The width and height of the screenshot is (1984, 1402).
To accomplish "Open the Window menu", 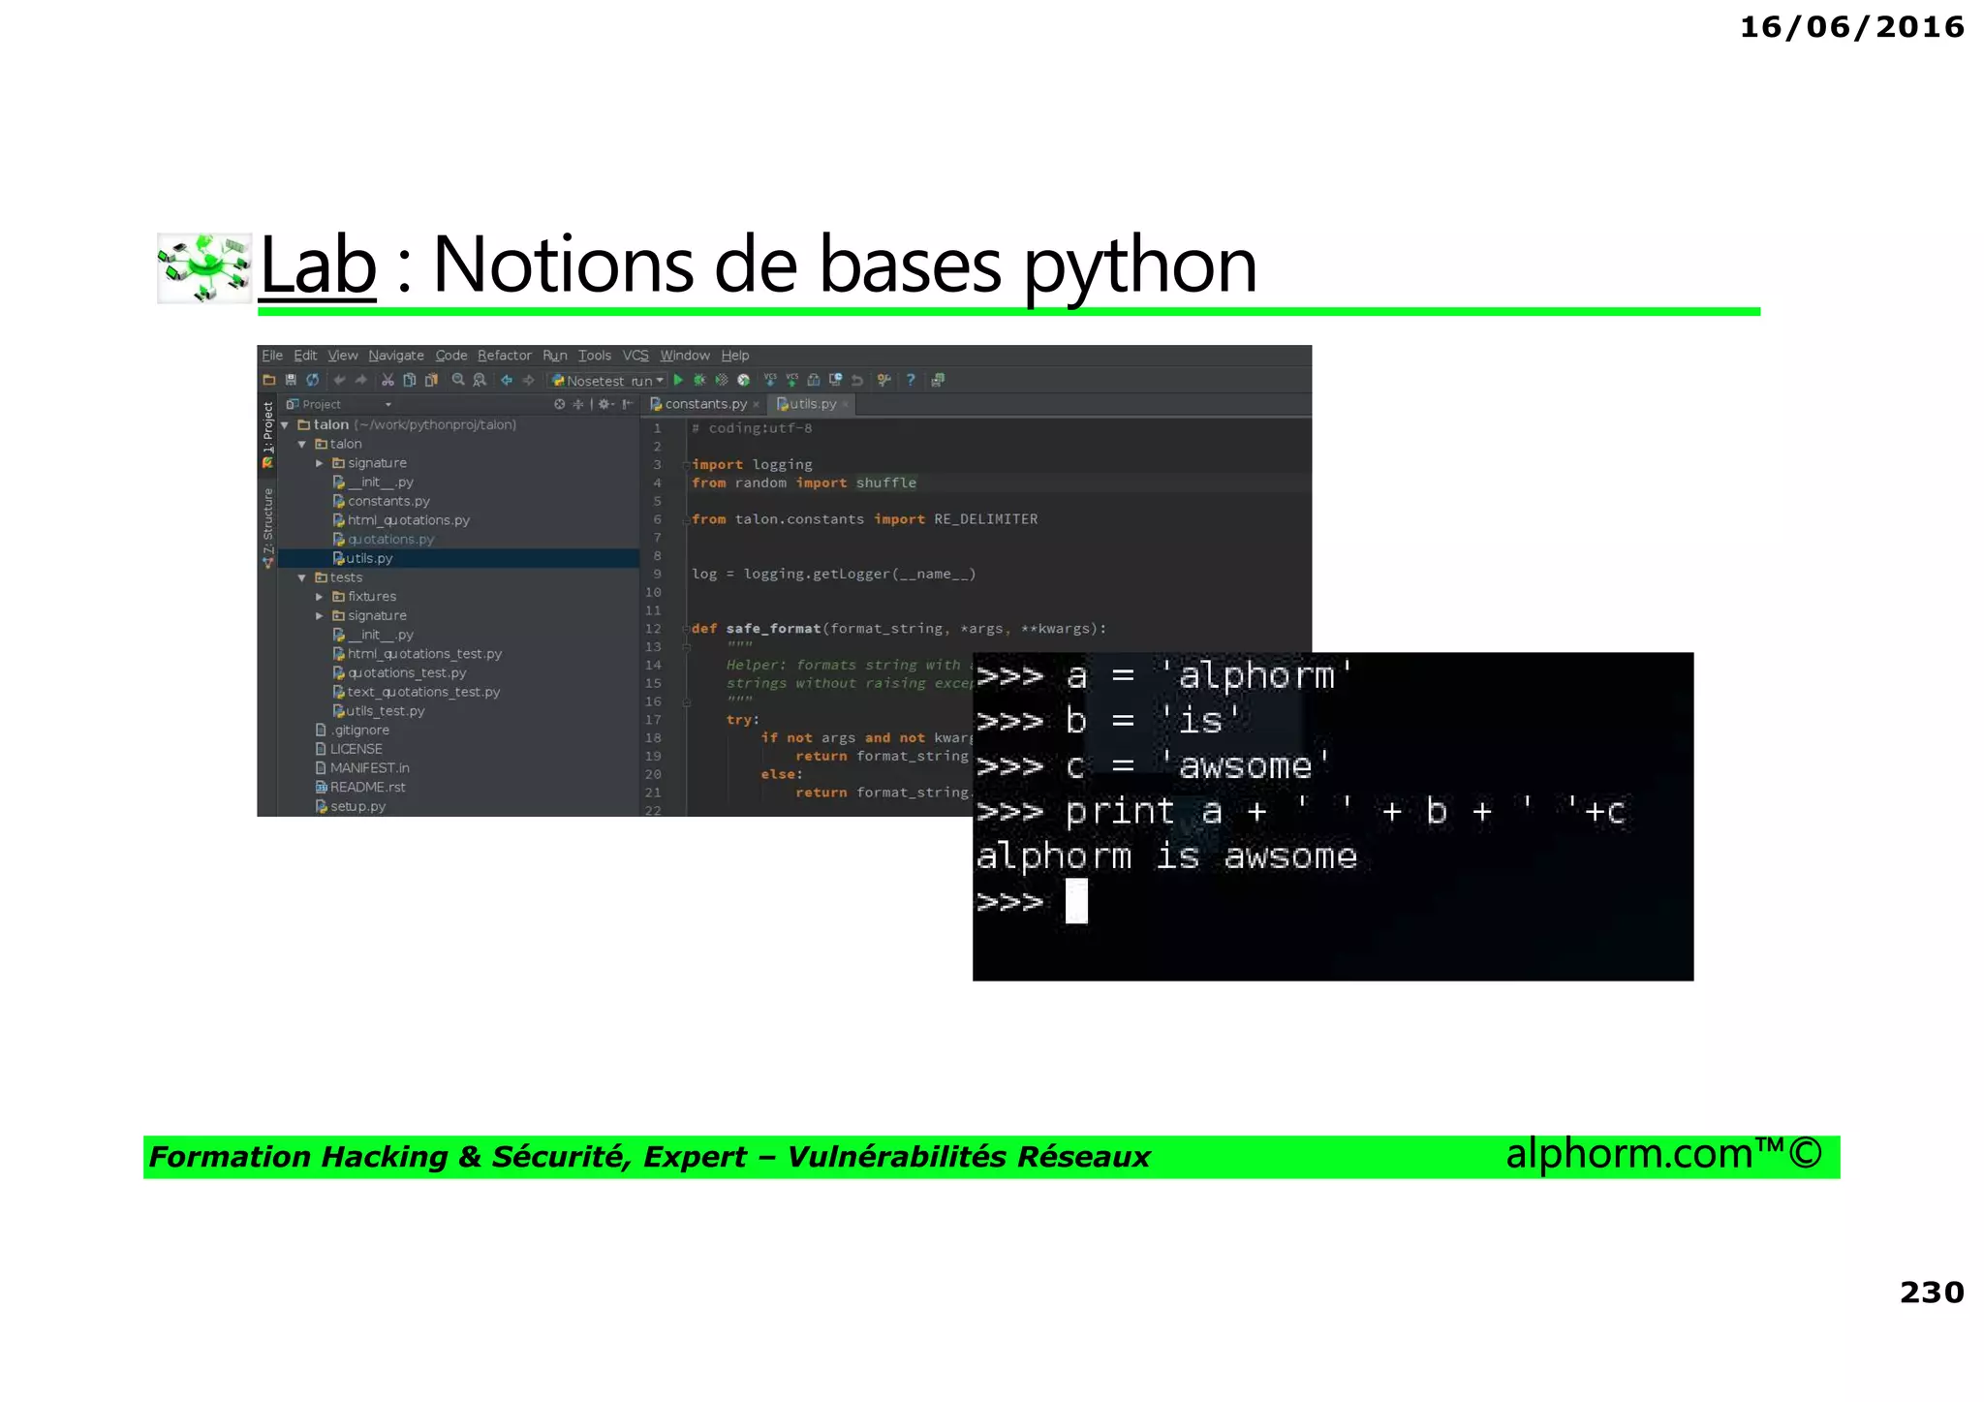I will click(685, 356).
